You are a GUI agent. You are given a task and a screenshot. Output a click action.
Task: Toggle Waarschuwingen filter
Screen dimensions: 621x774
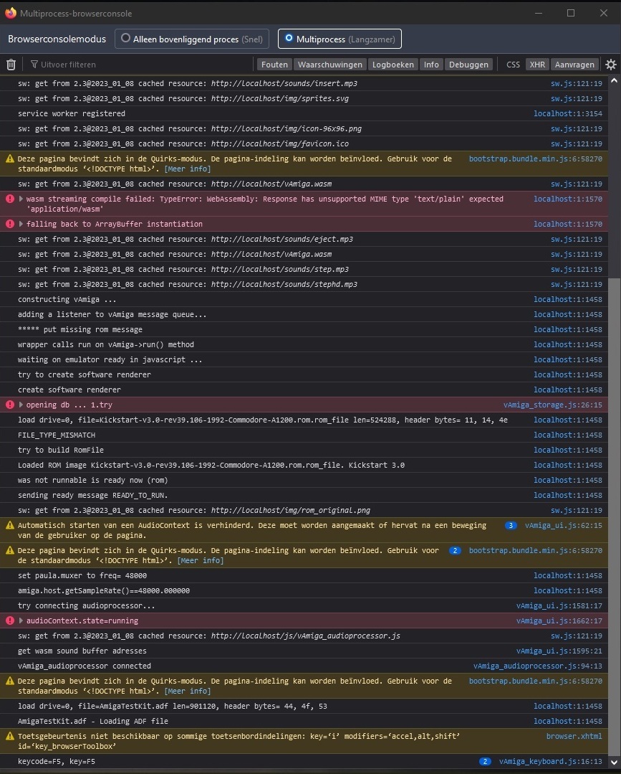pyautogui.click(x=330, y=64)
